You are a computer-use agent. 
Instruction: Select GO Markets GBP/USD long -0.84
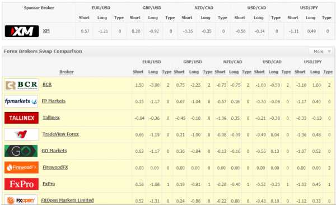pyautogui.click(x=195, y=151)
